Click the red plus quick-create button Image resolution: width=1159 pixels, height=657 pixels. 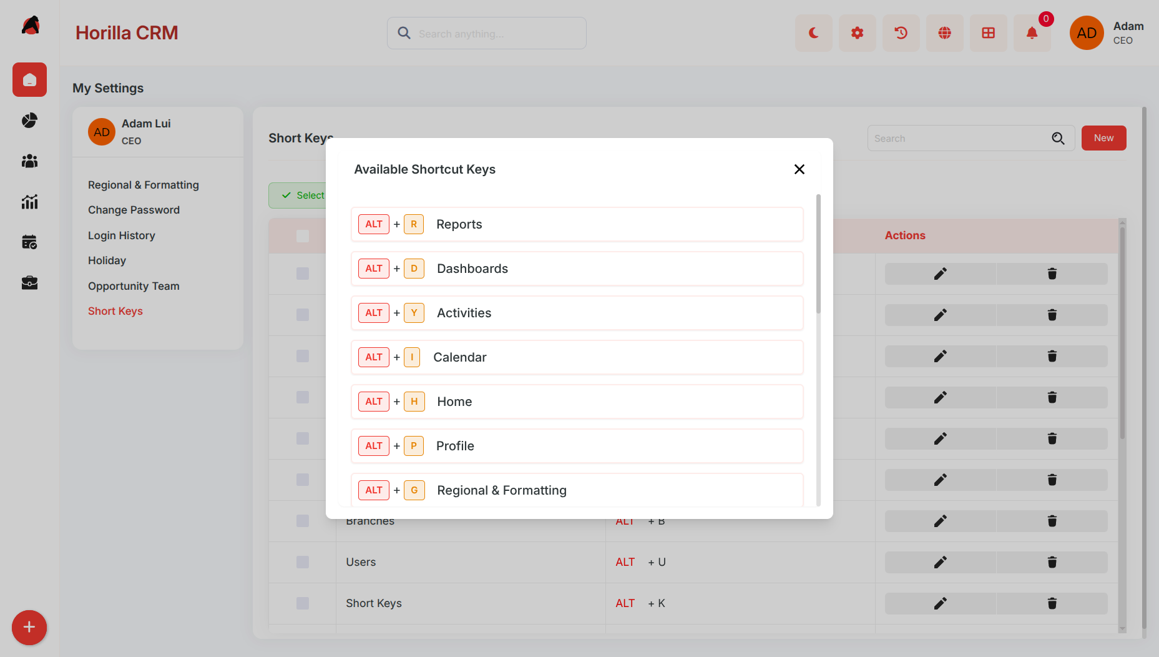click(29, 627)
